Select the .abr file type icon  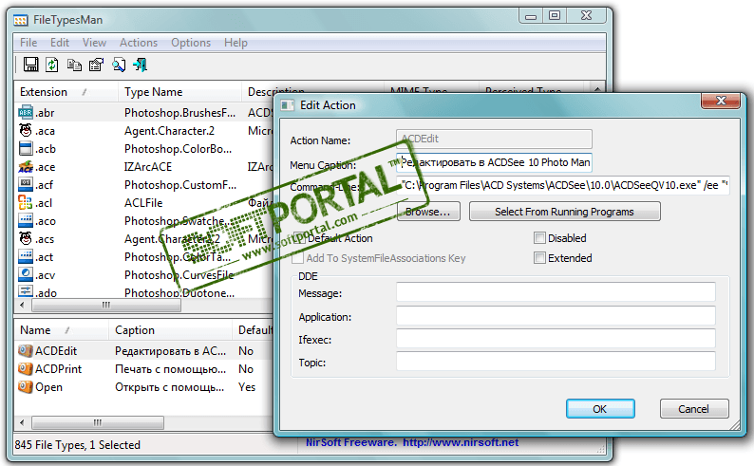click(26, 112)
